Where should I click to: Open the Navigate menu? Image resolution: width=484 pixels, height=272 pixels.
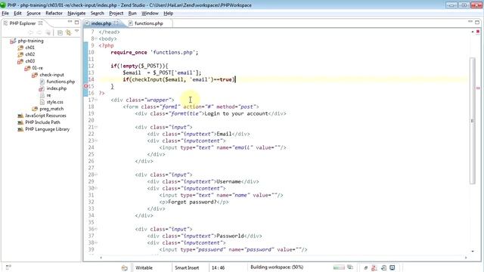click(76, 14)
